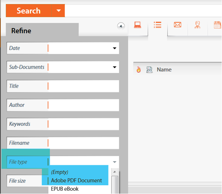Select (Empty) in the File type list
The height and width of the screenshot is (194, 222).
pos(60,172)
